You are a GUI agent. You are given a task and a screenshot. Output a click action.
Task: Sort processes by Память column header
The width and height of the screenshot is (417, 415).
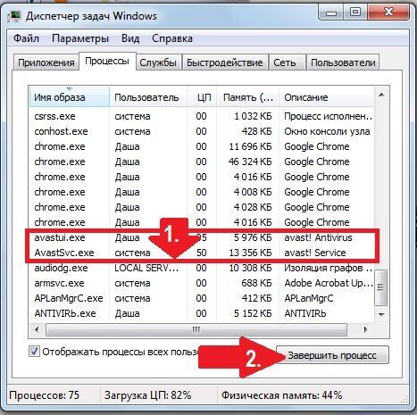pyautogui.click(x=248, y=97)
